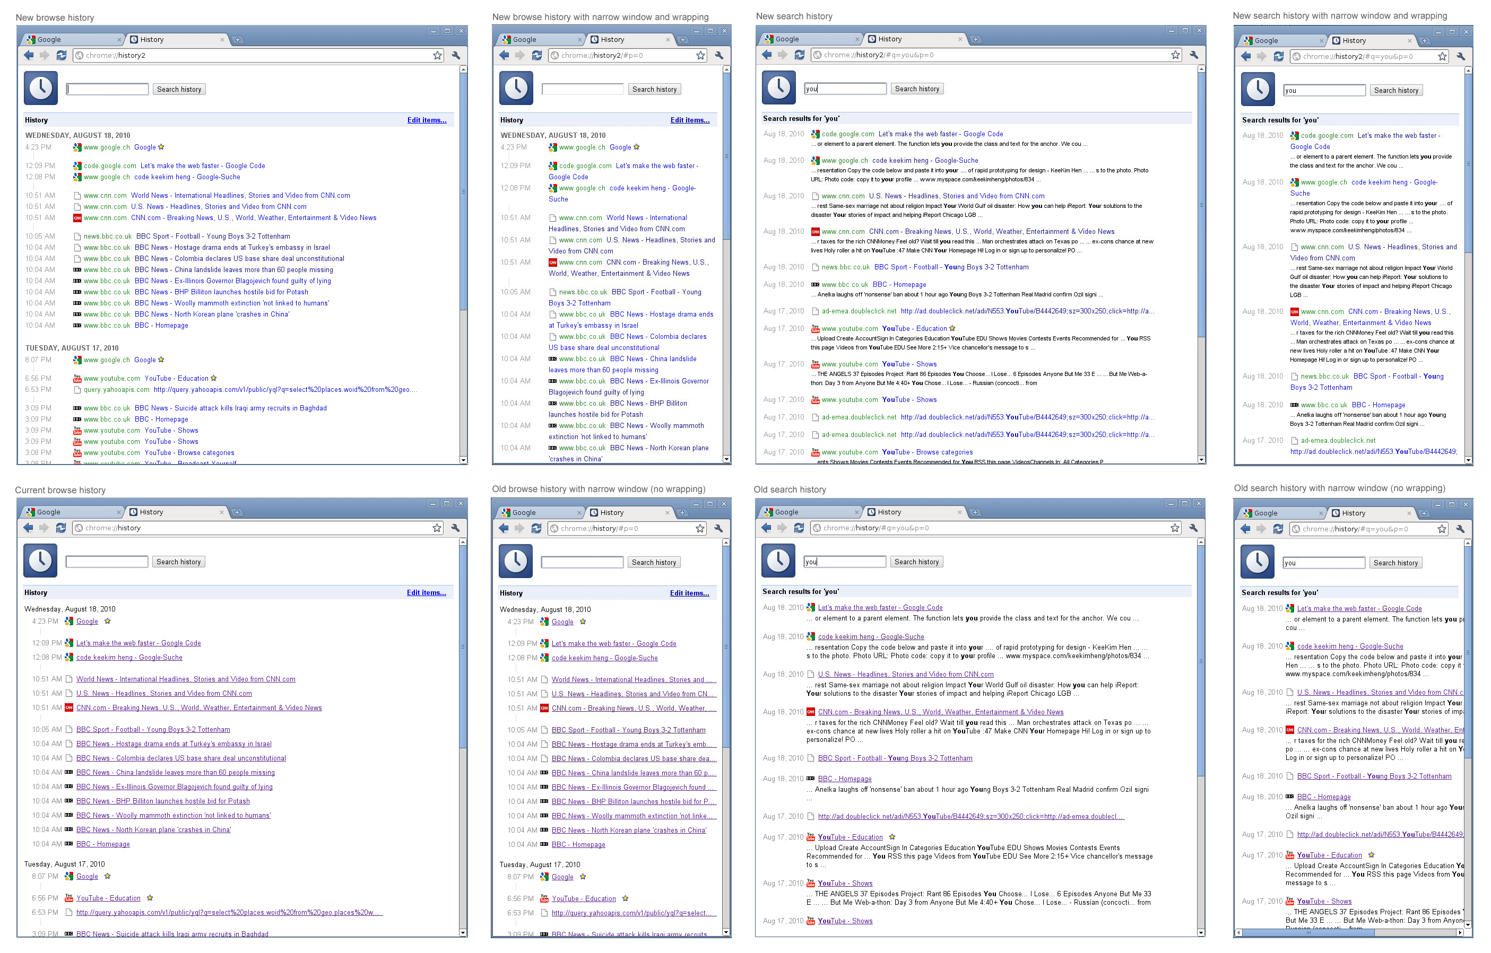
Task: Vertical scrollbar in 'New browse history' window
Action: point(463,265)
